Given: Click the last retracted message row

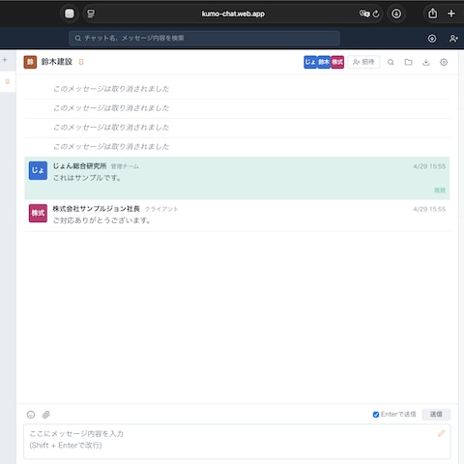Looking at the screenshot, I should (237, 147).
